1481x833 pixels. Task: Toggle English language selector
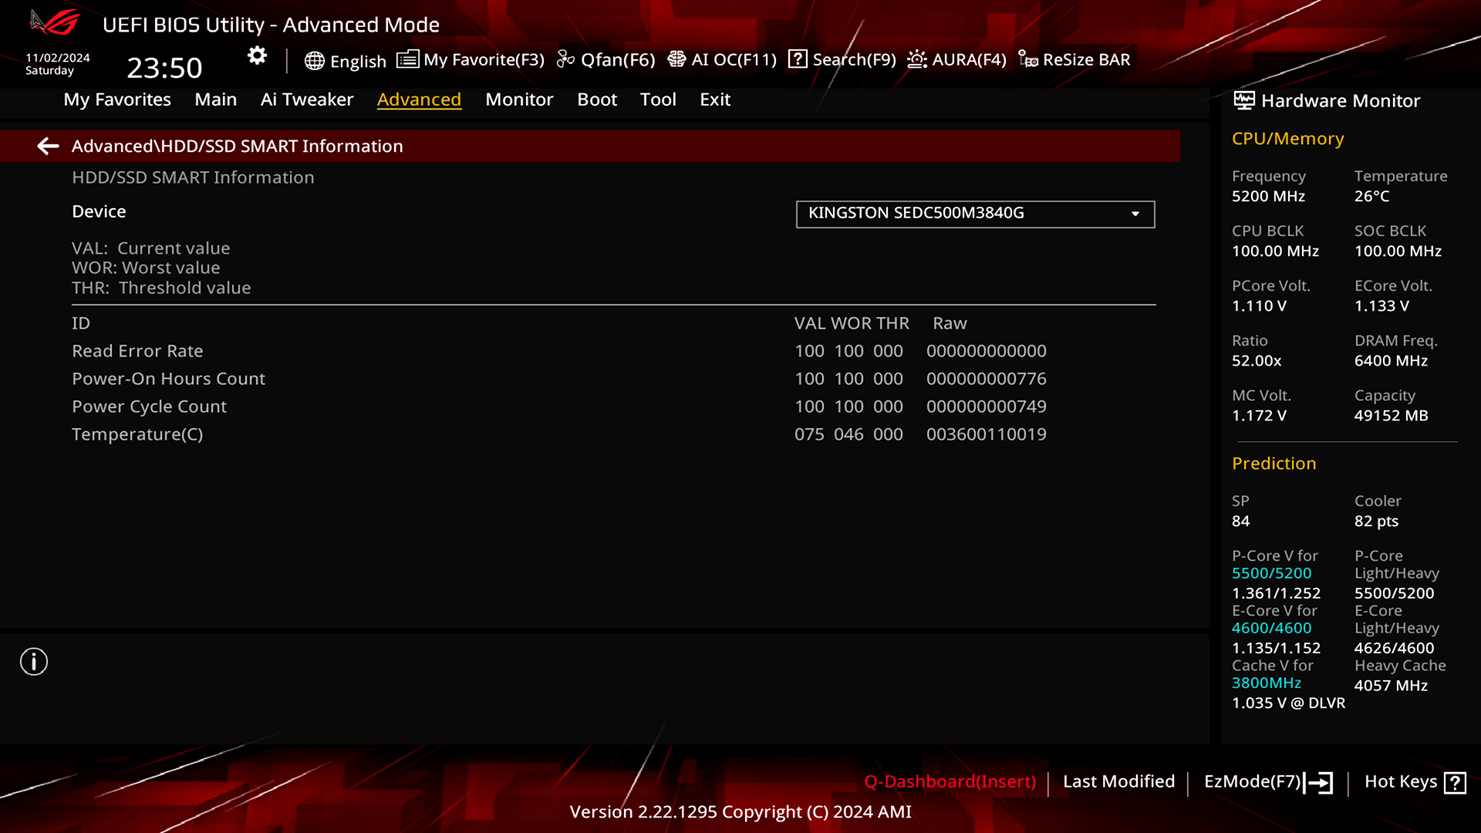point(345,59)
